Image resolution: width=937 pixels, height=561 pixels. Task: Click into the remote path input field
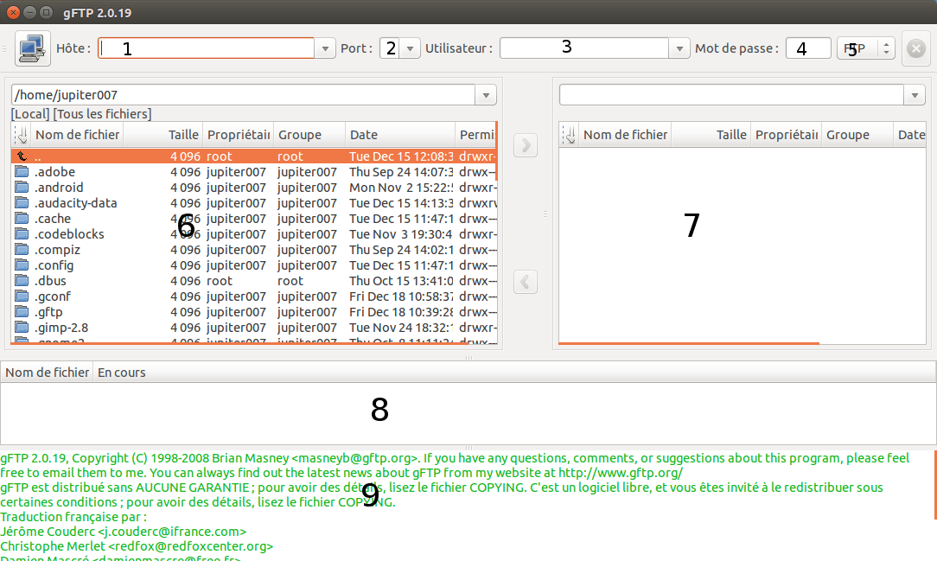tap(731, 95)
